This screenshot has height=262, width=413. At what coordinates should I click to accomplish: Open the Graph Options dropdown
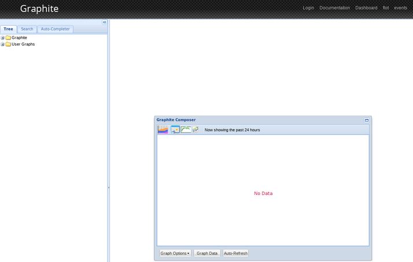click(175, 253)
